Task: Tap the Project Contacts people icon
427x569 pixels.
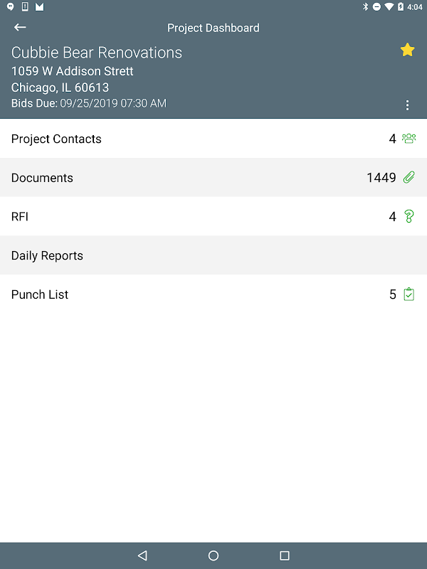Action: tap(408, 139)
